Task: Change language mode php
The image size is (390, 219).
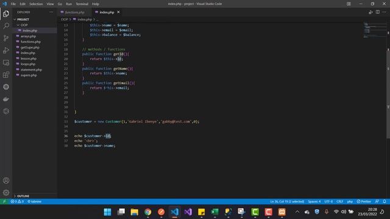Action: tap(350, 201)
